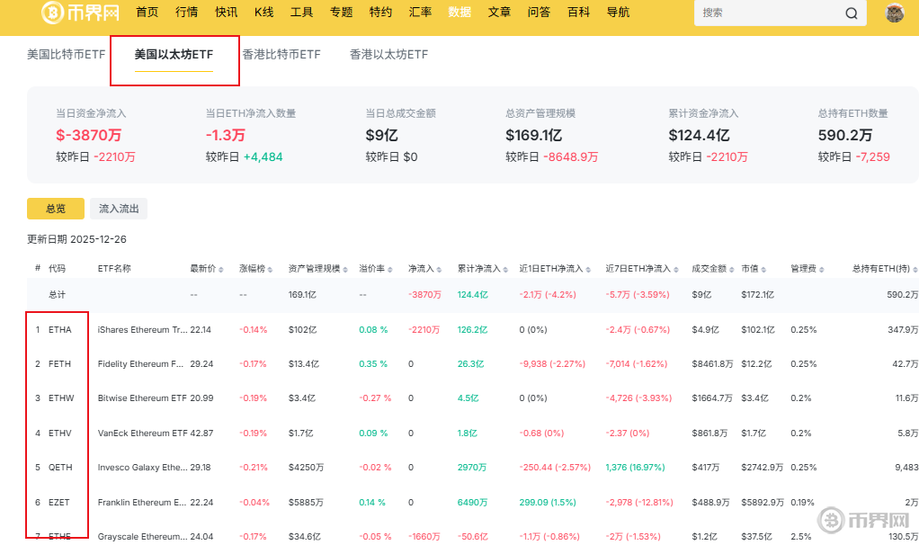Click 总持有ETH数量 value 590.2万

pos(845,136)
